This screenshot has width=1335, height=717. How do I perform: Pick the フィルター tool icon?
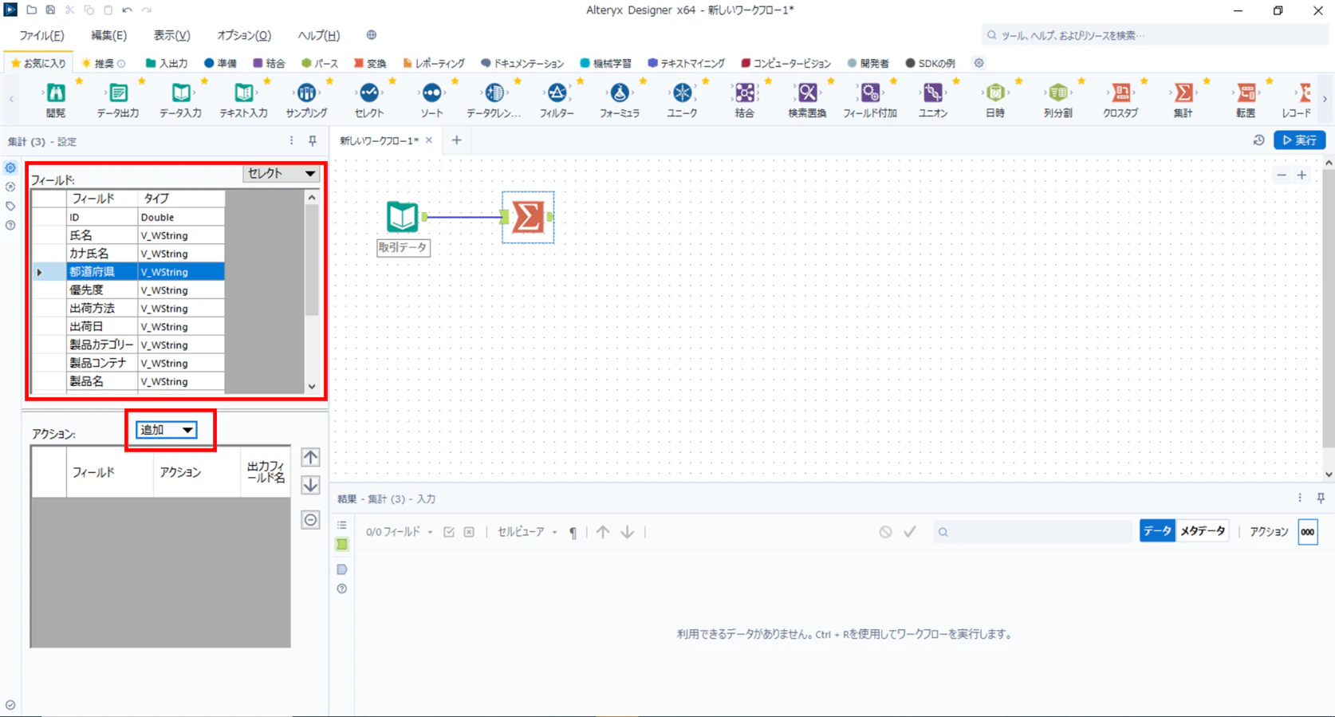click(557, 94)
